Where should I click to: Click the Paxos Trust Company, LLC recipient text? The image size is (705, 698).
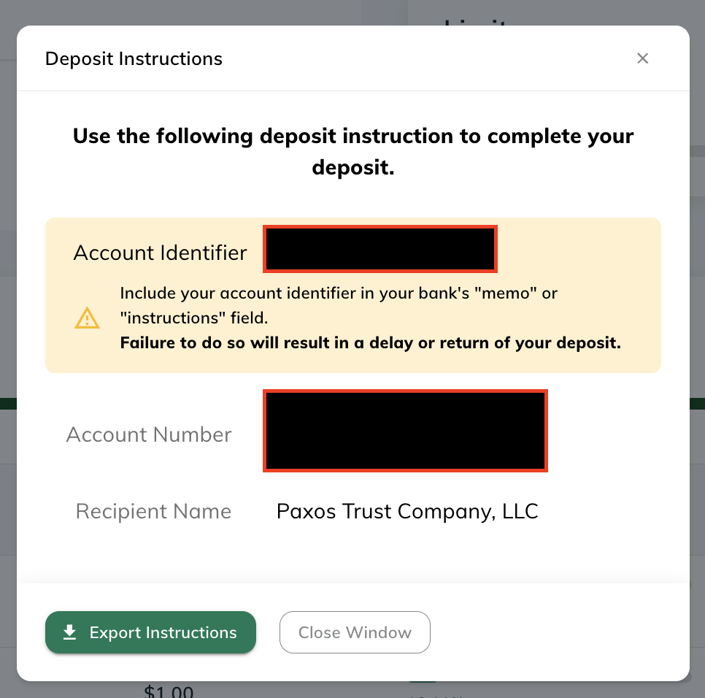(407, 511)
